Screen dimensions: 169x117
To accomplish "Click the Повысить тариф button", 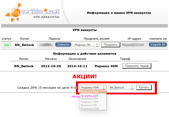I will [x=137, y=66].
